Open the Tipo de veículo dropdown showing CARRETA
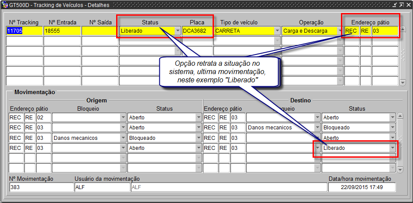Image resolution: width=413 pixels, height=203 pixels. tap(277, 31)
